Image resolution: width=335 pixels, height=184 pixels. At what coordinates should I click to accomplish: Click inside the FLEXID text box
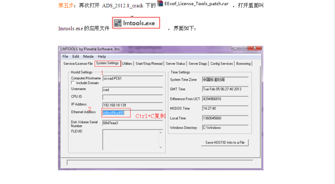pyautogui.click(x=131, y=140)
